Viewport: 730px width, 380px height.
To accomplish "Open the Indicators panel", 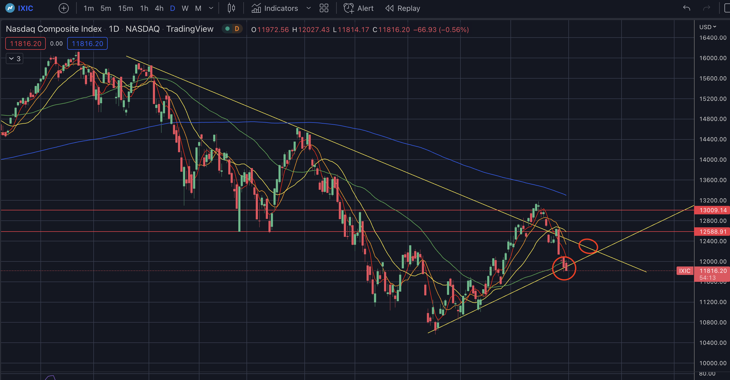I will click(275, 8).
